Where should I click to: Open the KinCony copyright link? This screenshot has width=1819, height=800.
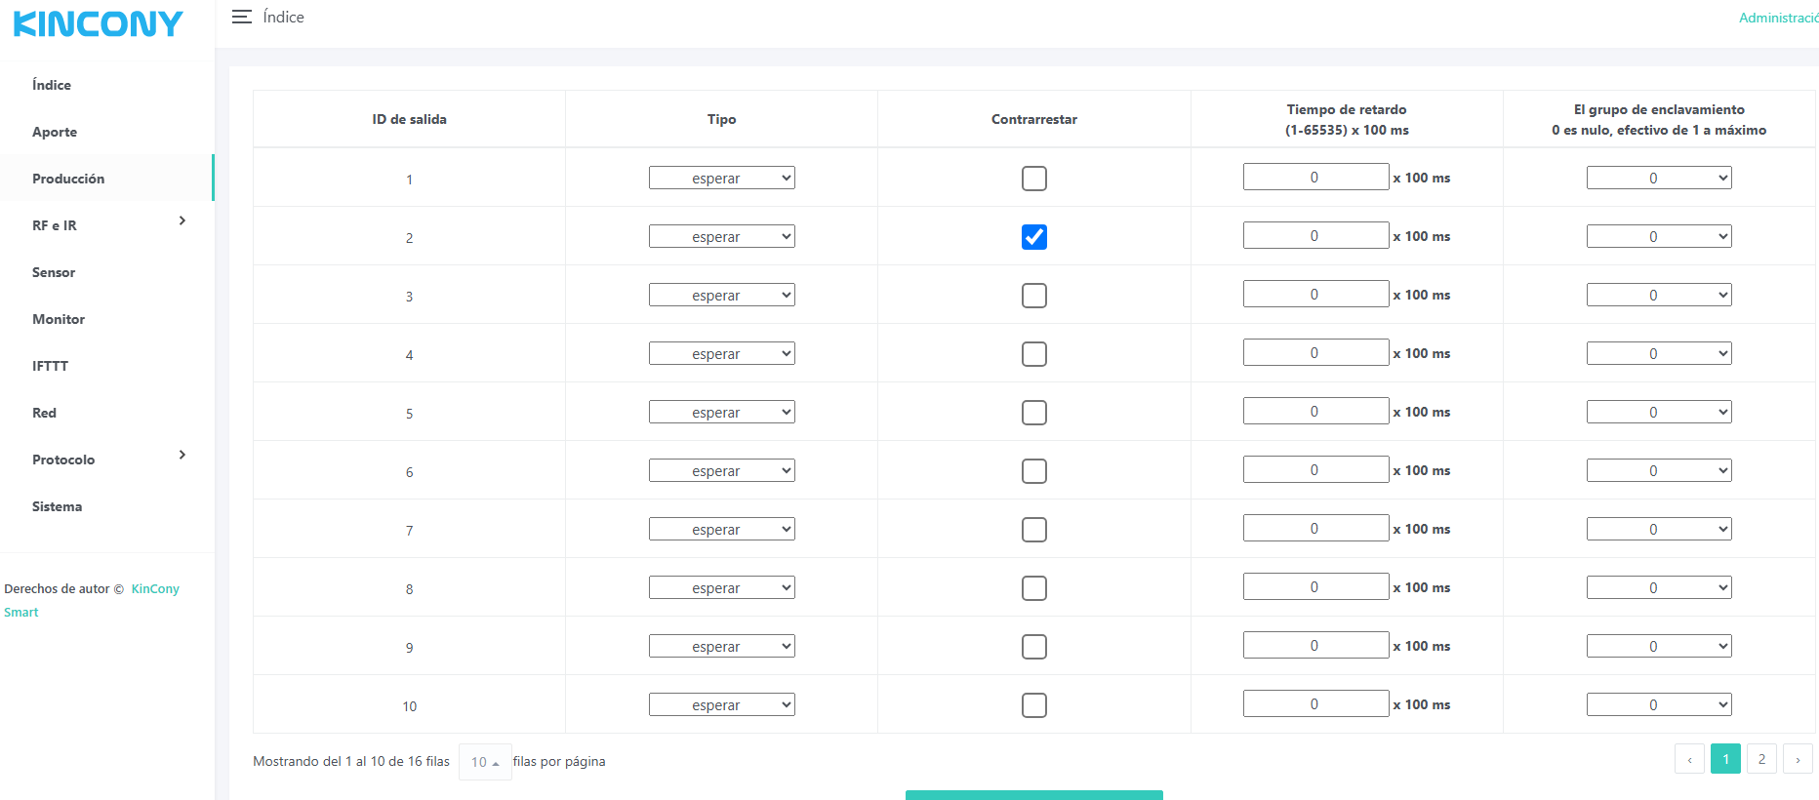(x=155, y=588)
